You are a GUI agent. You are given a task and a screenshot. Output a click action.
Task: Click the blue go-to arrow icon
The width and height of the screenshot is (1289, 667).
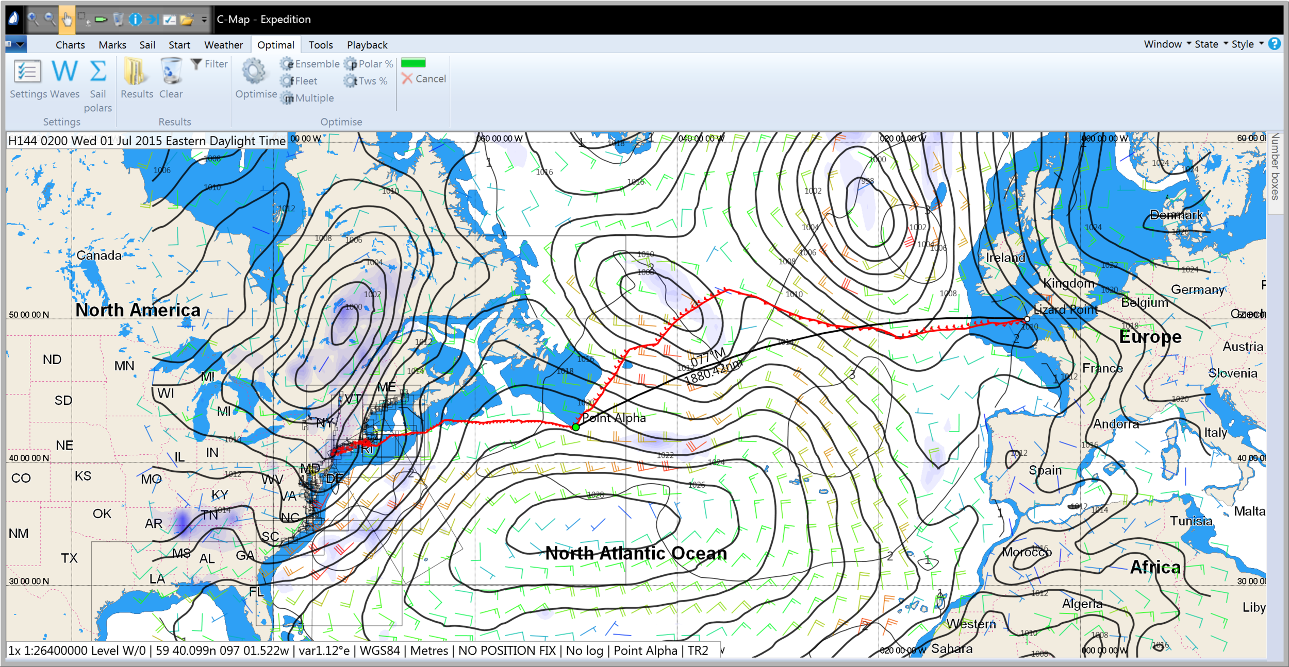coord(152,20)
